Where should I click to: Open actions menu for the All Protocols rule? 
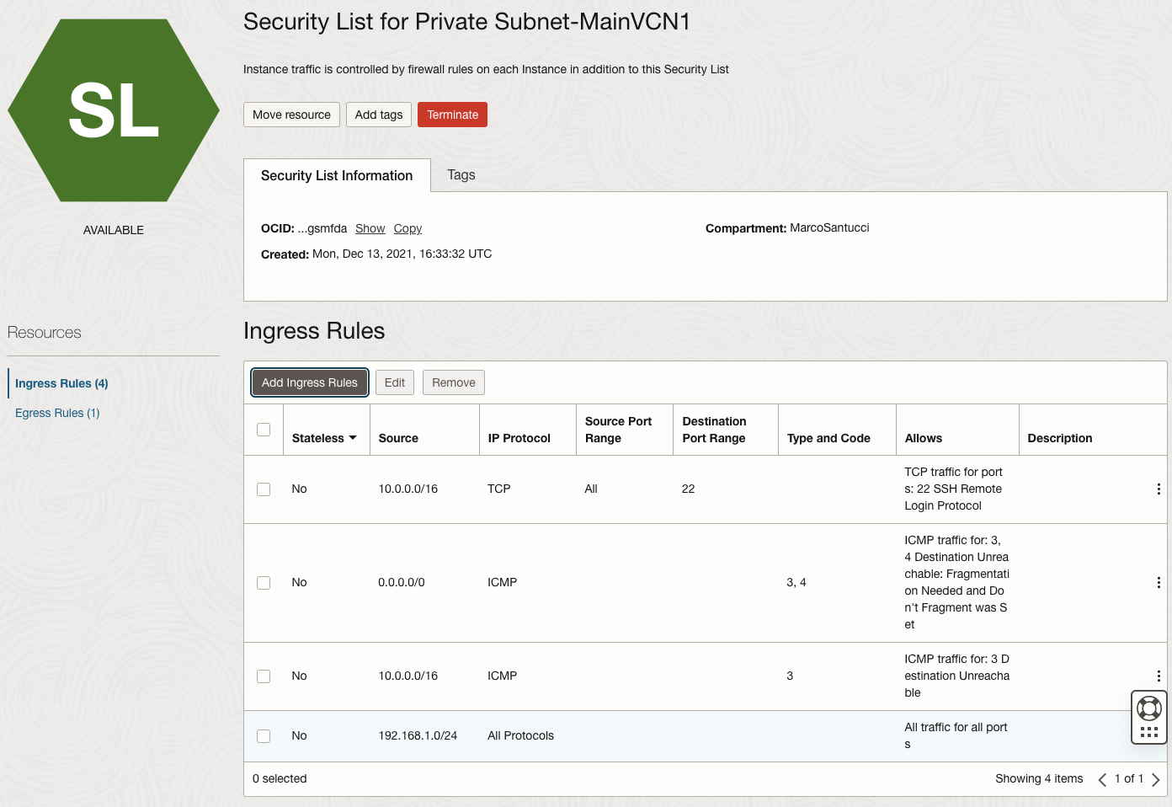point(1159,735)
